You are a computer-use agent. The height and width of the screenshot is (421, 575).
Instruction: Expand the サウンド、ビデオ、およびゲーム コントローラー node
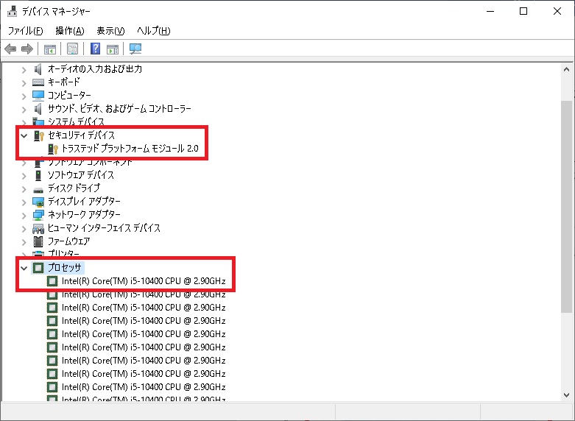point(24,109)
